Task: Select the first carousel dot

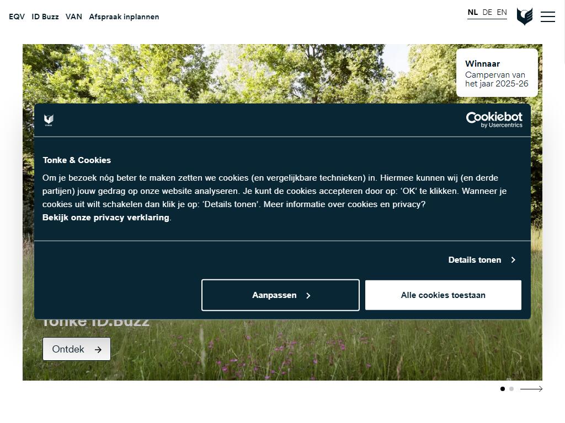Action: coord(502,389)
